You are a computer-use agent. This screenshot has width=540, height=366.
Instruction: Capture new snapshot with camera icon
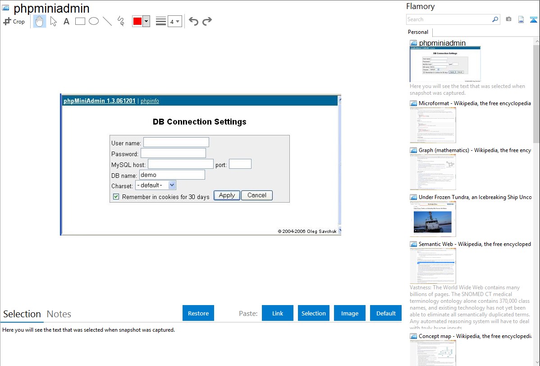(x=508, y=19)
